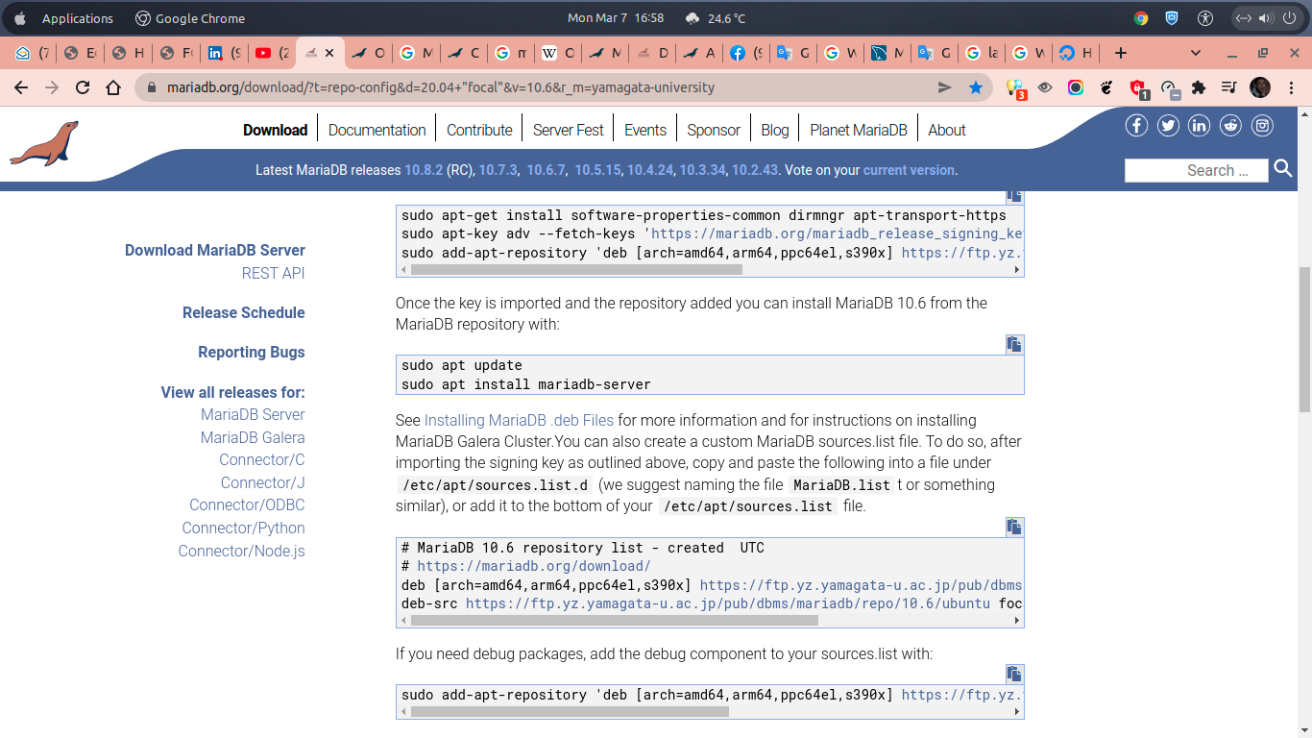Click the 10.8.2 release link

(x=424, y=170)
